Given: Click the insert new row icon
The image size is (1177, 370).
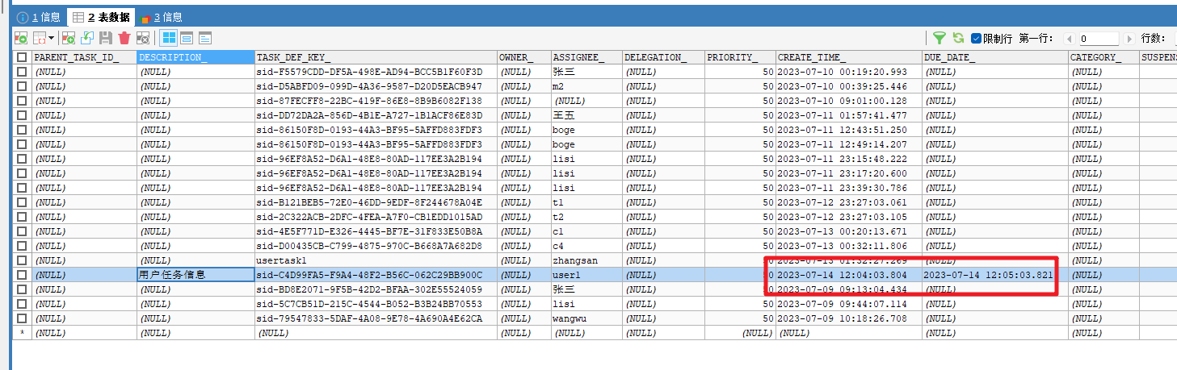Looking at the screenshot, I should tap(69, 38).
